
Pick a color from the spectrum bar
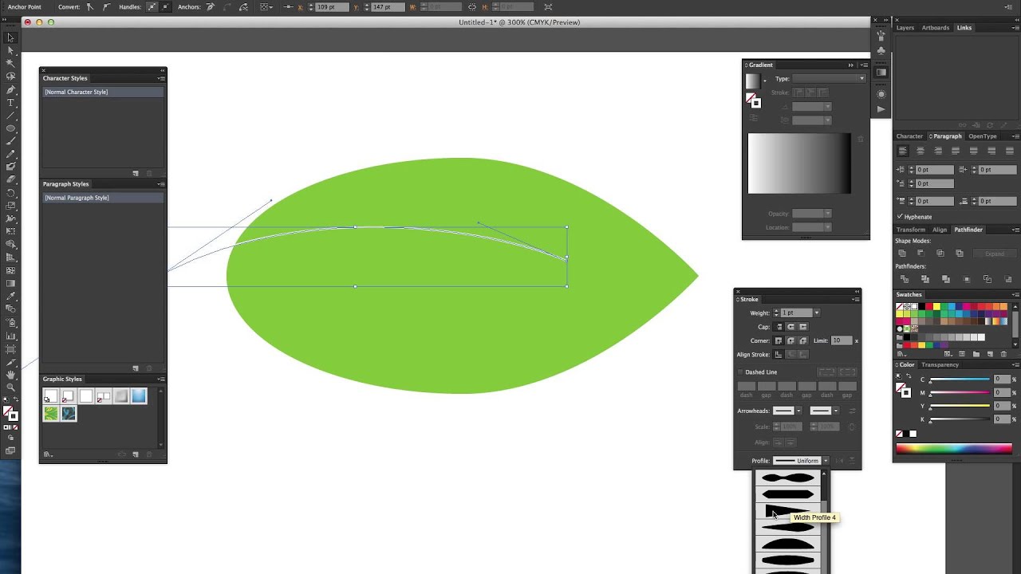[x=954, y=448]
